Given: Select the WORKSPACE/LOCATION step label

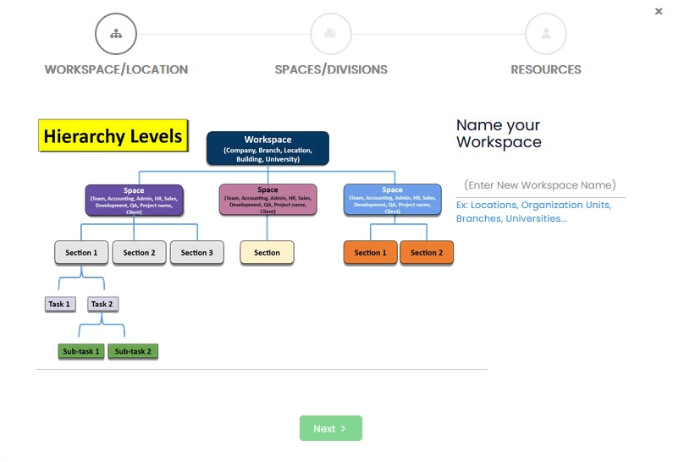Looking at the screenshot, I should (x=116, y=69).
